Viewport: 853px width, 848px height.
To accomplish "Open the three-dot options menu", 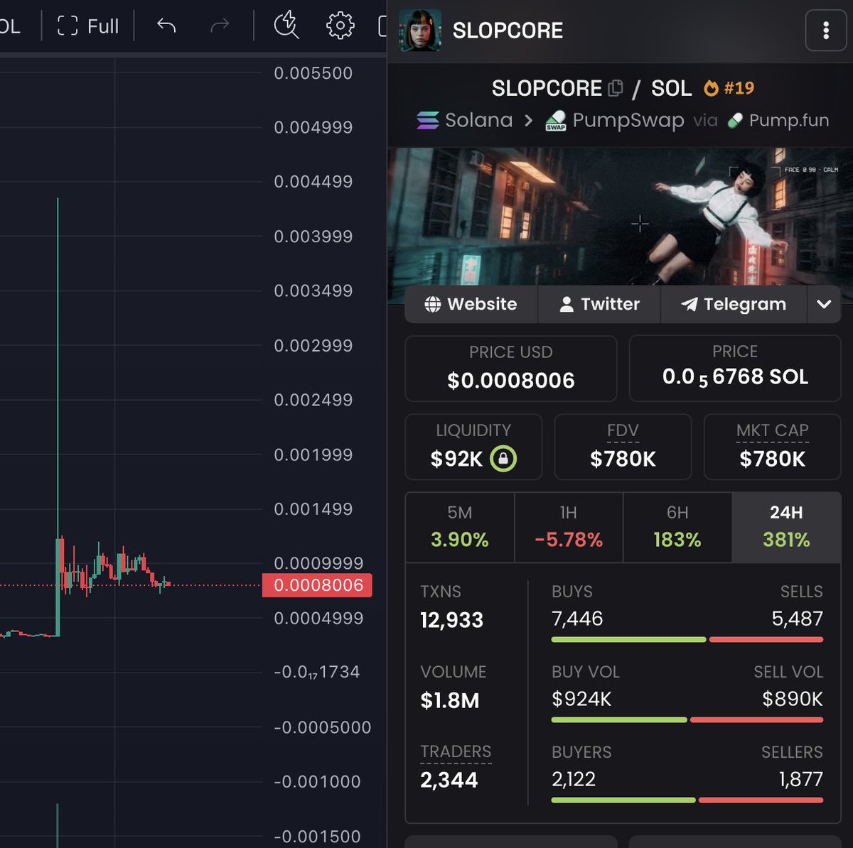I will pyautogui.click(x=825, y=31).
